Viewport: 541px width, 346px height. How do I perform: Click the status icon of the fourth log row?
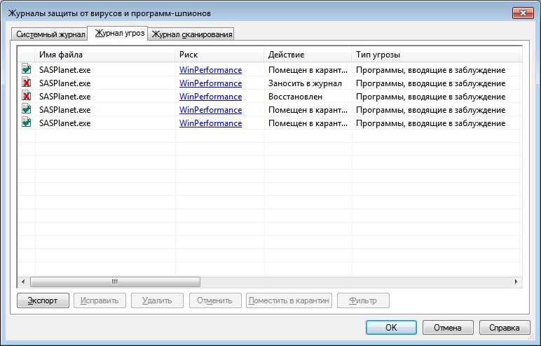click(x=26, y=109)
